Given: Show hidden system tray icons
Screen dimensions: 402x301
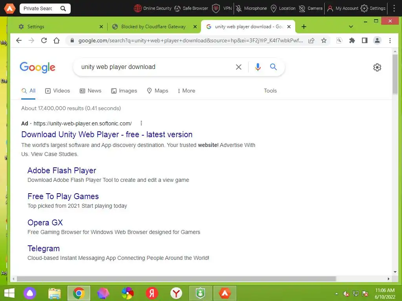Looking at the screenshot, I should pyautogui.click(x=336, y=294).
